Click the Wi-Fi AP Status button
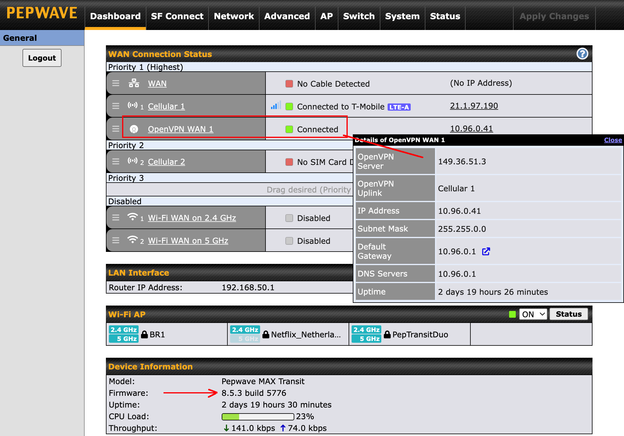 pyautogui.click(x=568, y=314)
